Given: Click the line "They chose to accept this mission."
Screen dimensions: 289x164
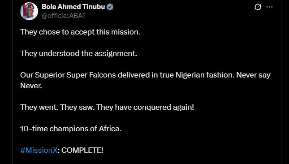Looking at the screenshot, I should [x=80, y=32].
